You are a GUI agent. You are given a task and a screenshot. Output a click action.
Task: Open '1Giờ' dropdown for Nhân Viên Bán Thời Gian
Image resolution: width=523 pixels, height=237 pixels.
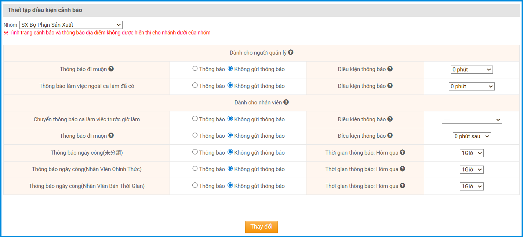[472, 186]
